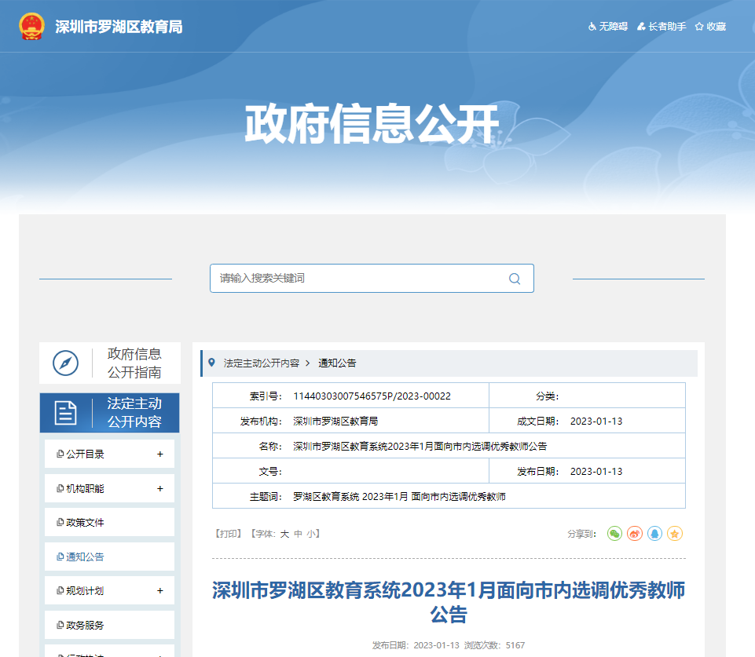Focus the keyword search input field
The image size is (755, 657).
tap(372, 278)
